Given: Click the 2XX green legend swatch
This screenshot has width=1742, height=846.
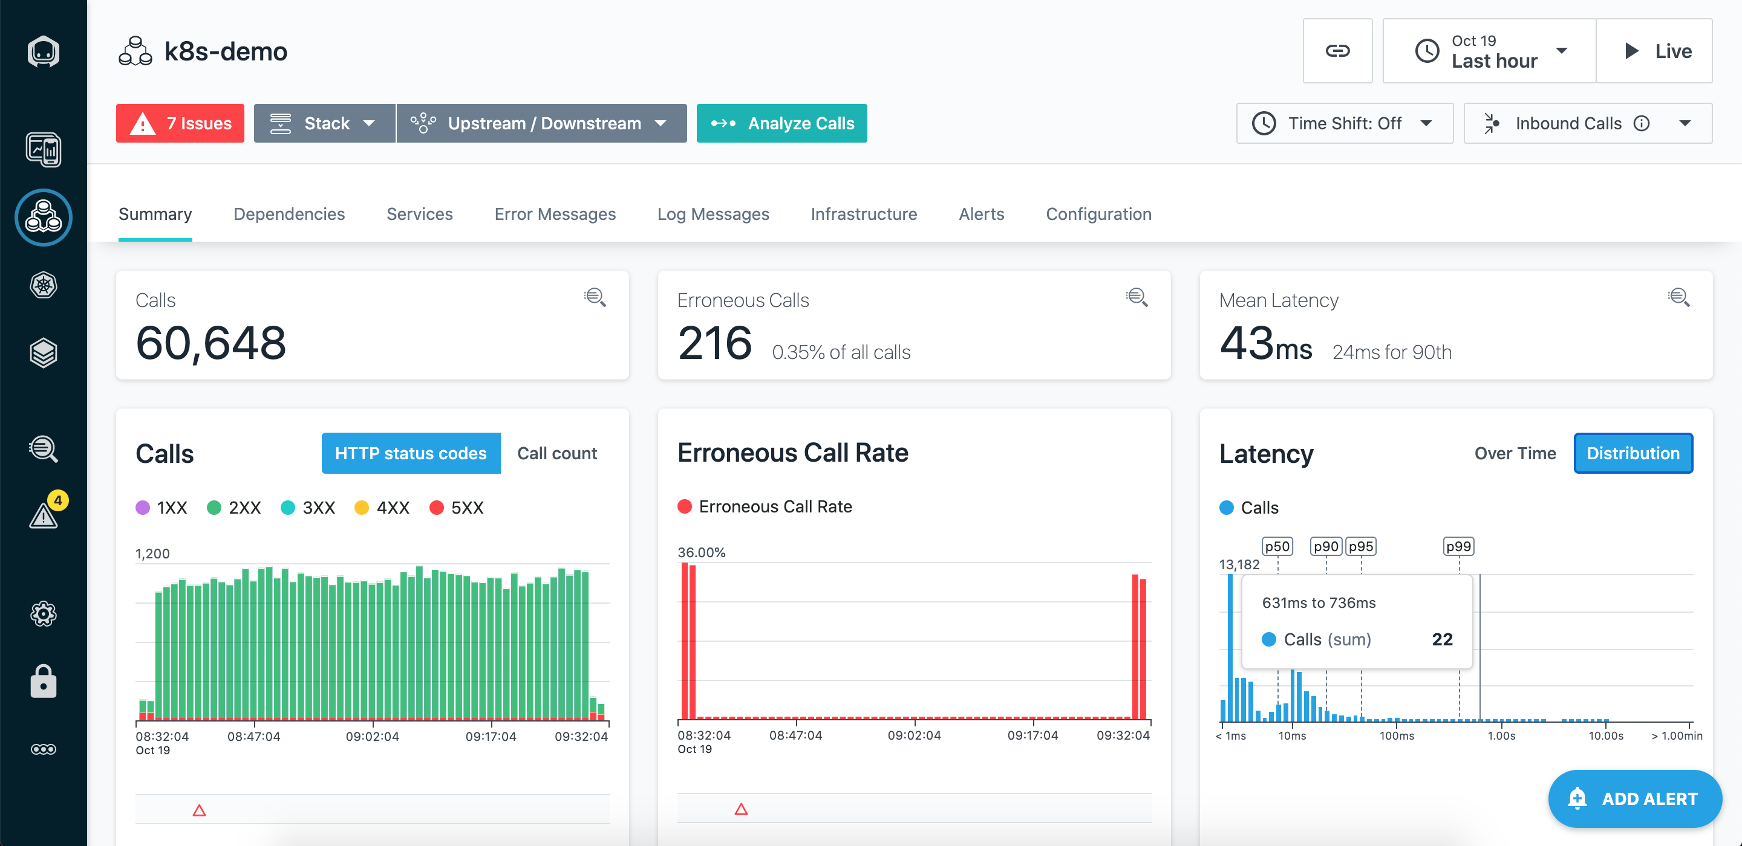Looking at the screenshot, I should coord(214,508).
